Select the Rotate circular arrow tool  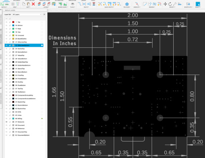[170, 4]
